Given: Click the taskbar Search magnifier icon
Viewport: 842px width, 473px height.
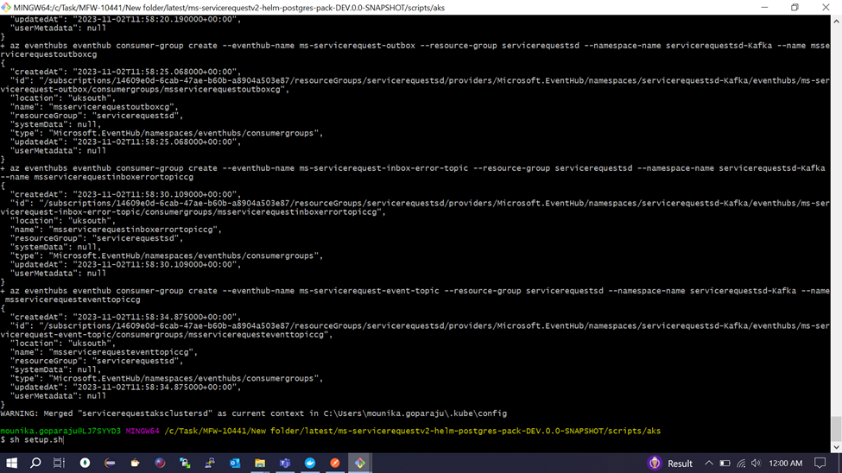Looking at the screenshot, I should click(x=35, y=464).
